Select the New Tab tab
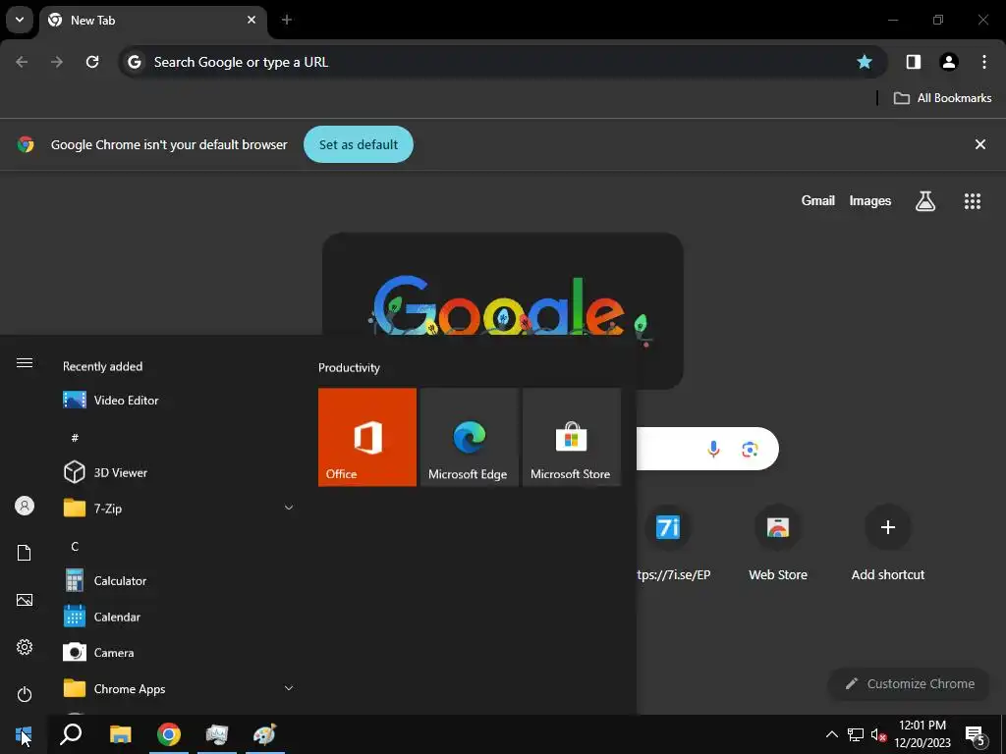1006x754 pixels. (x=152, y=20)
